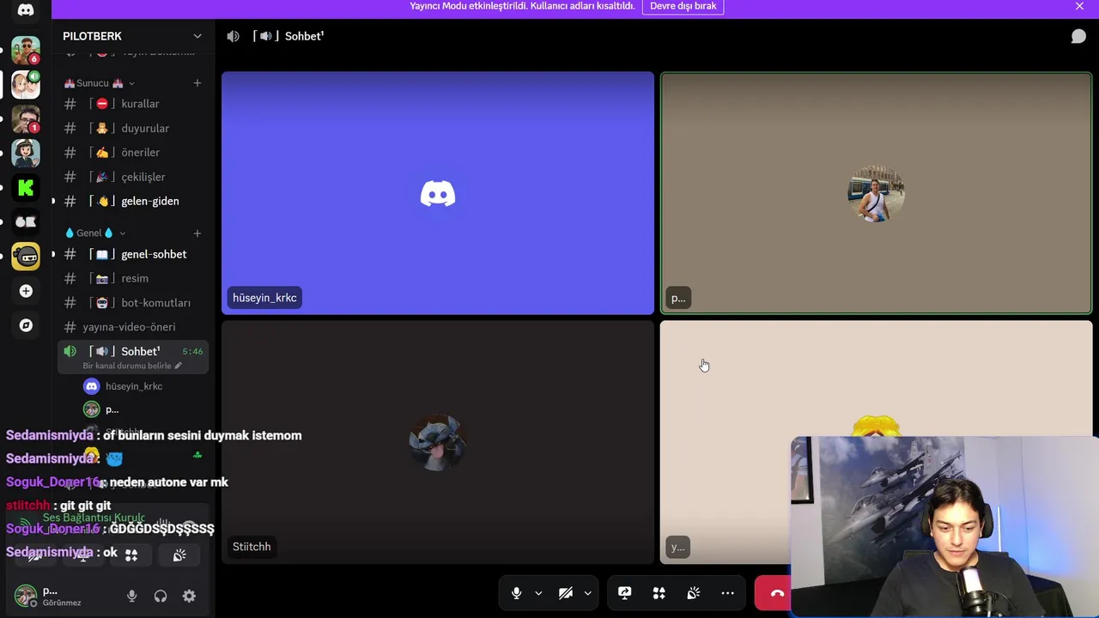Open the yayına-video-öneri channel
This screenshot has width=1099, height=618.
pos(133,327)
